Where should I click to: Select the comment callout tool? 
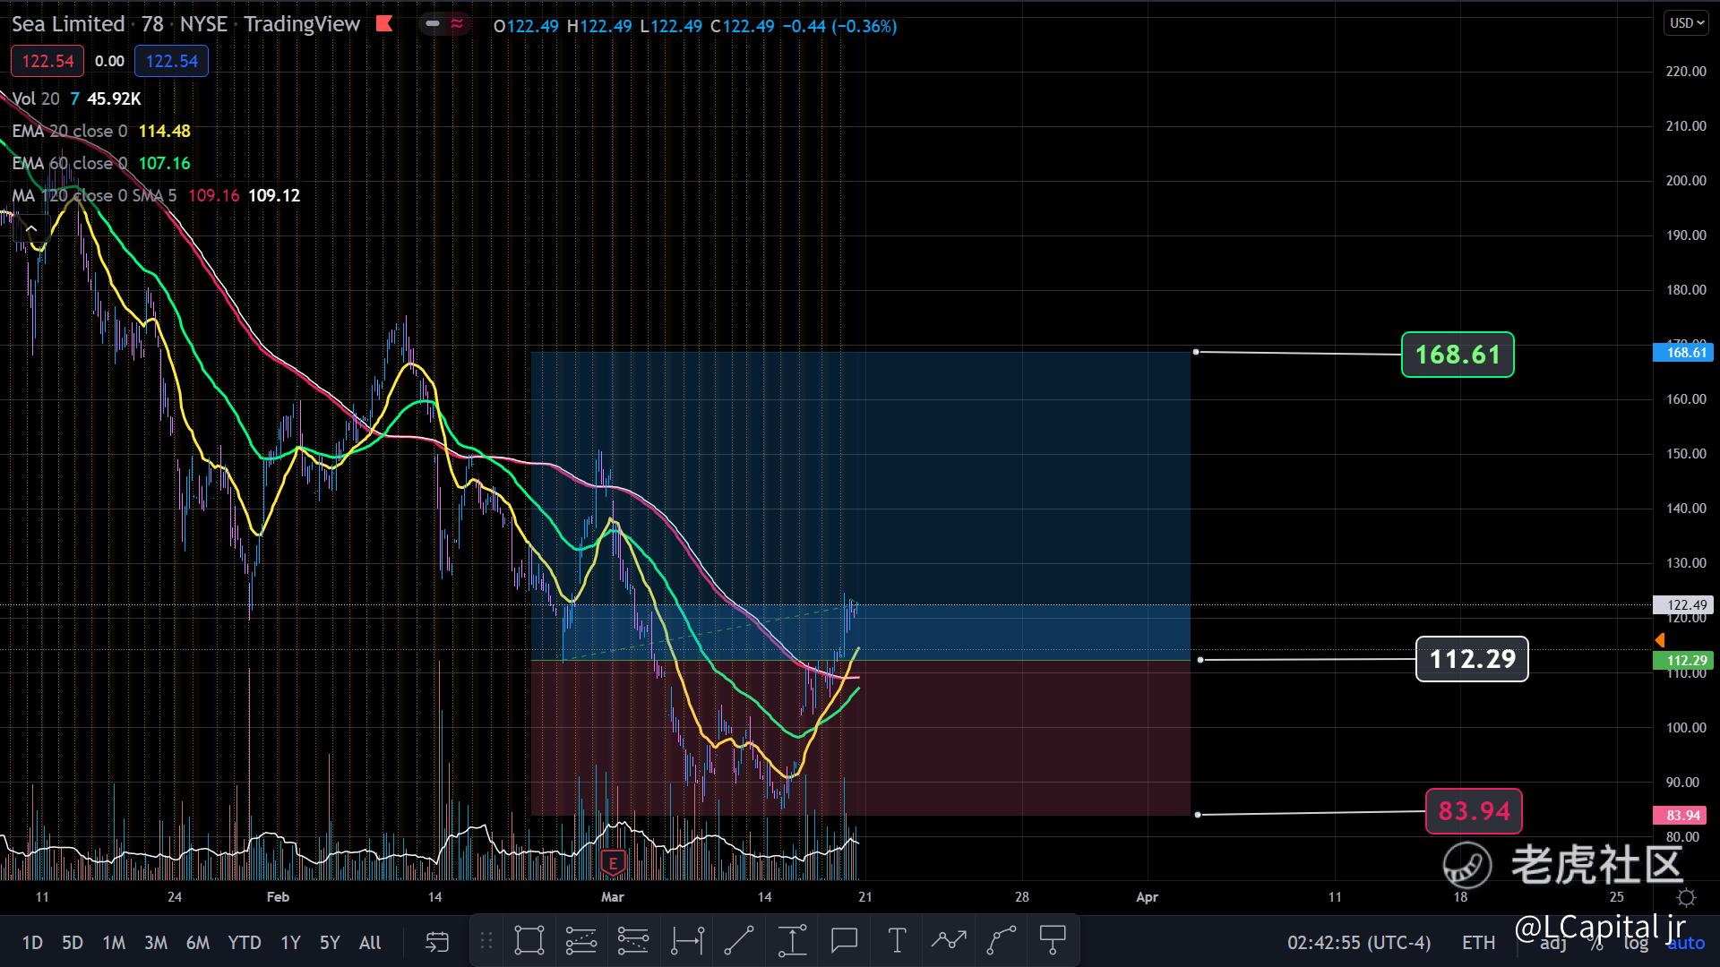(x=844, y=940)
